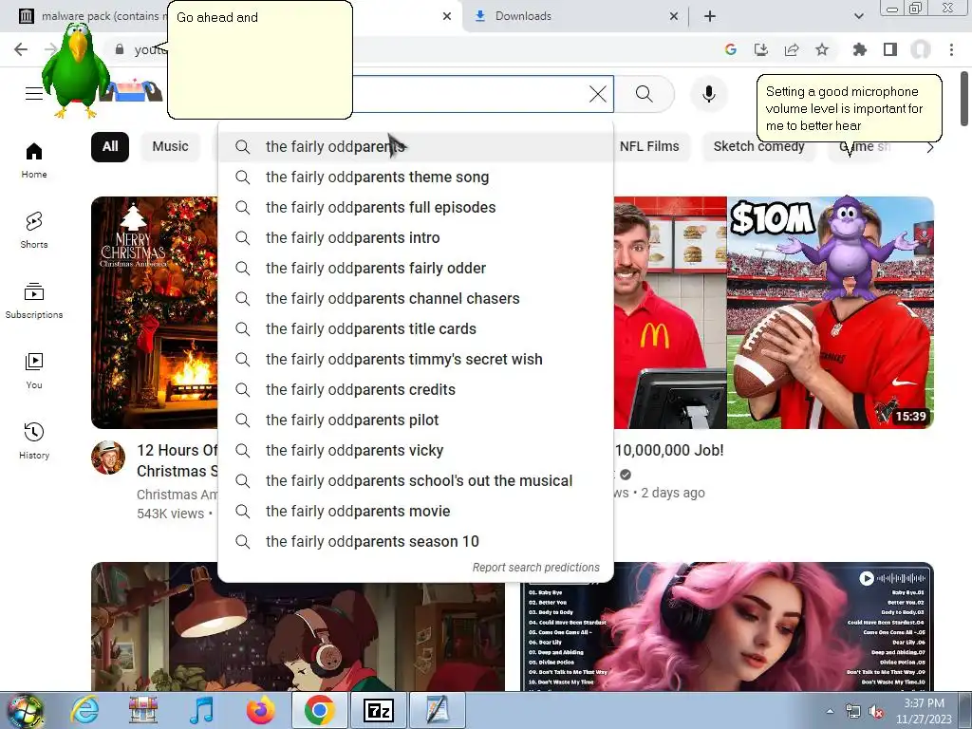Choose suggestion 'the fairly oddparents movie'
Viewport: 972px width, 729px height.
click(416, 512)
